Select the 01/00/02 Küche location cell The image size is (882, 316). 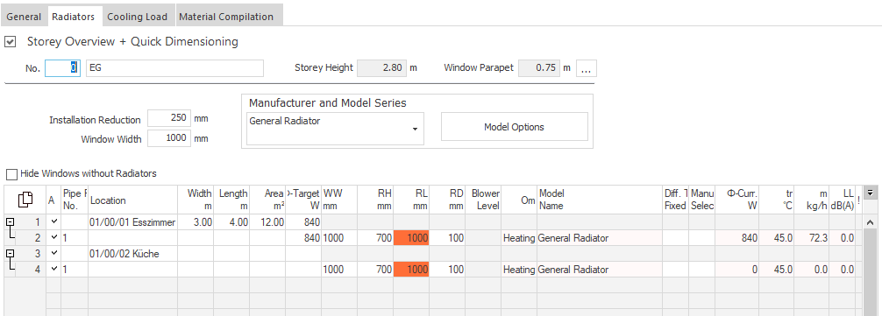pos(133,254)
